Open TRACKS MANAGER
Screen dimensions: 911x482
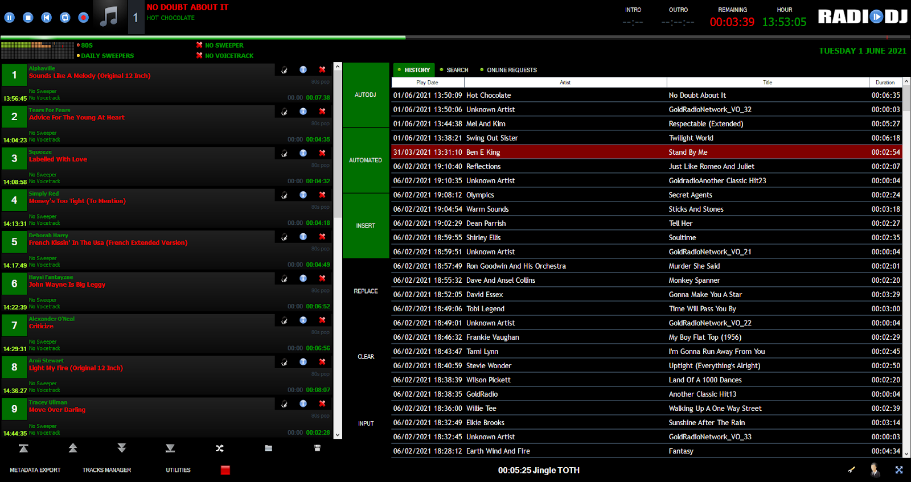click(106, 470)
